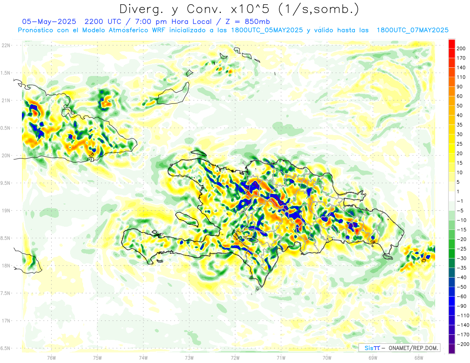Select the green swatch between -25 and -30
Image resolution: width=470 pixels, height=363 pixels.
tap(452, 253)
